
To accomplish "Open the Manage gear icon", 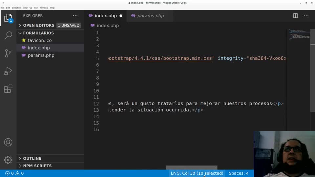I will coord(8,160).
